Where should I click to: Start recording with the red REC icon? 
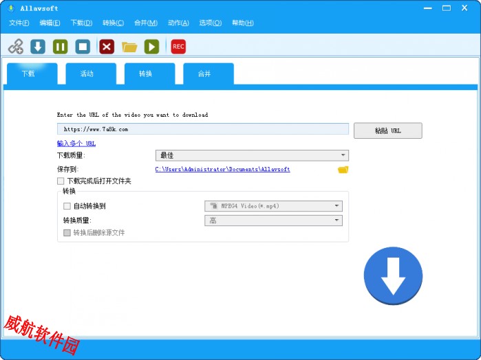(x=178, y=47)
